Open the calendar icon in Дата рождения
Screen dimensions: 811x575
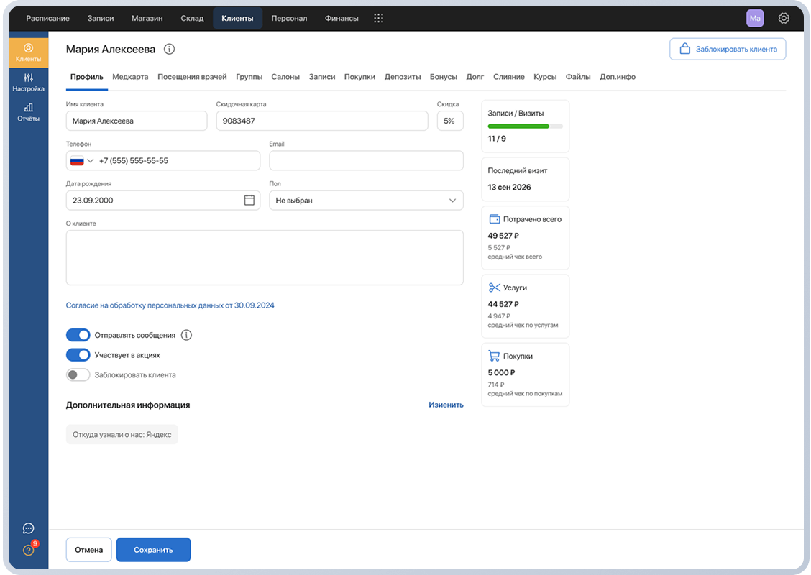[249, 200]
